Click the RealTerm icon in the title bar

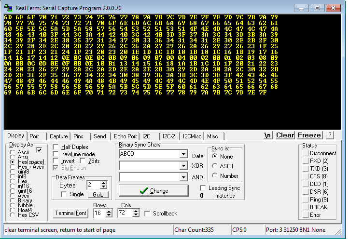(x=8, y=7)
